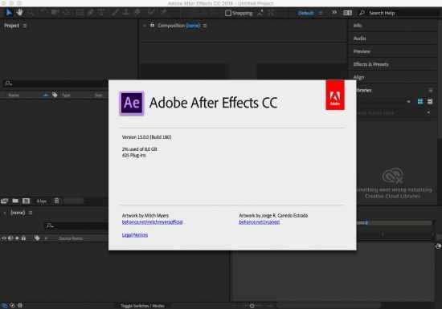This screenshot has height=309, width=442.
Task: Create new folder in Project panel
Action: click(x=15, y=201)
